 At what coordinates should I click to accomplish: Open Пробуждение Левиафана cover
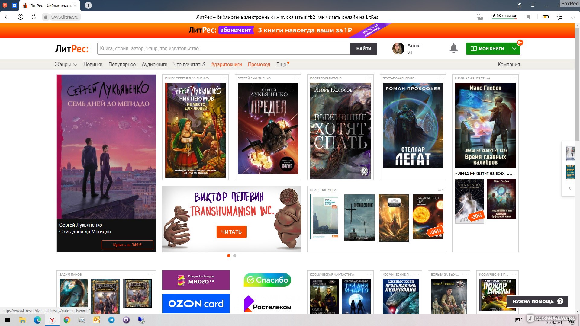click(x=401, y=296)
